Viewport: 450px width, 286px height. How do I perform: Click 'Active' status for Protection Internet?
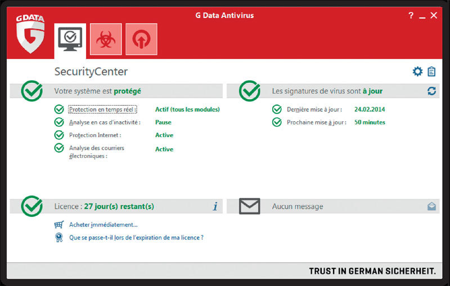[x=164, y=135]
